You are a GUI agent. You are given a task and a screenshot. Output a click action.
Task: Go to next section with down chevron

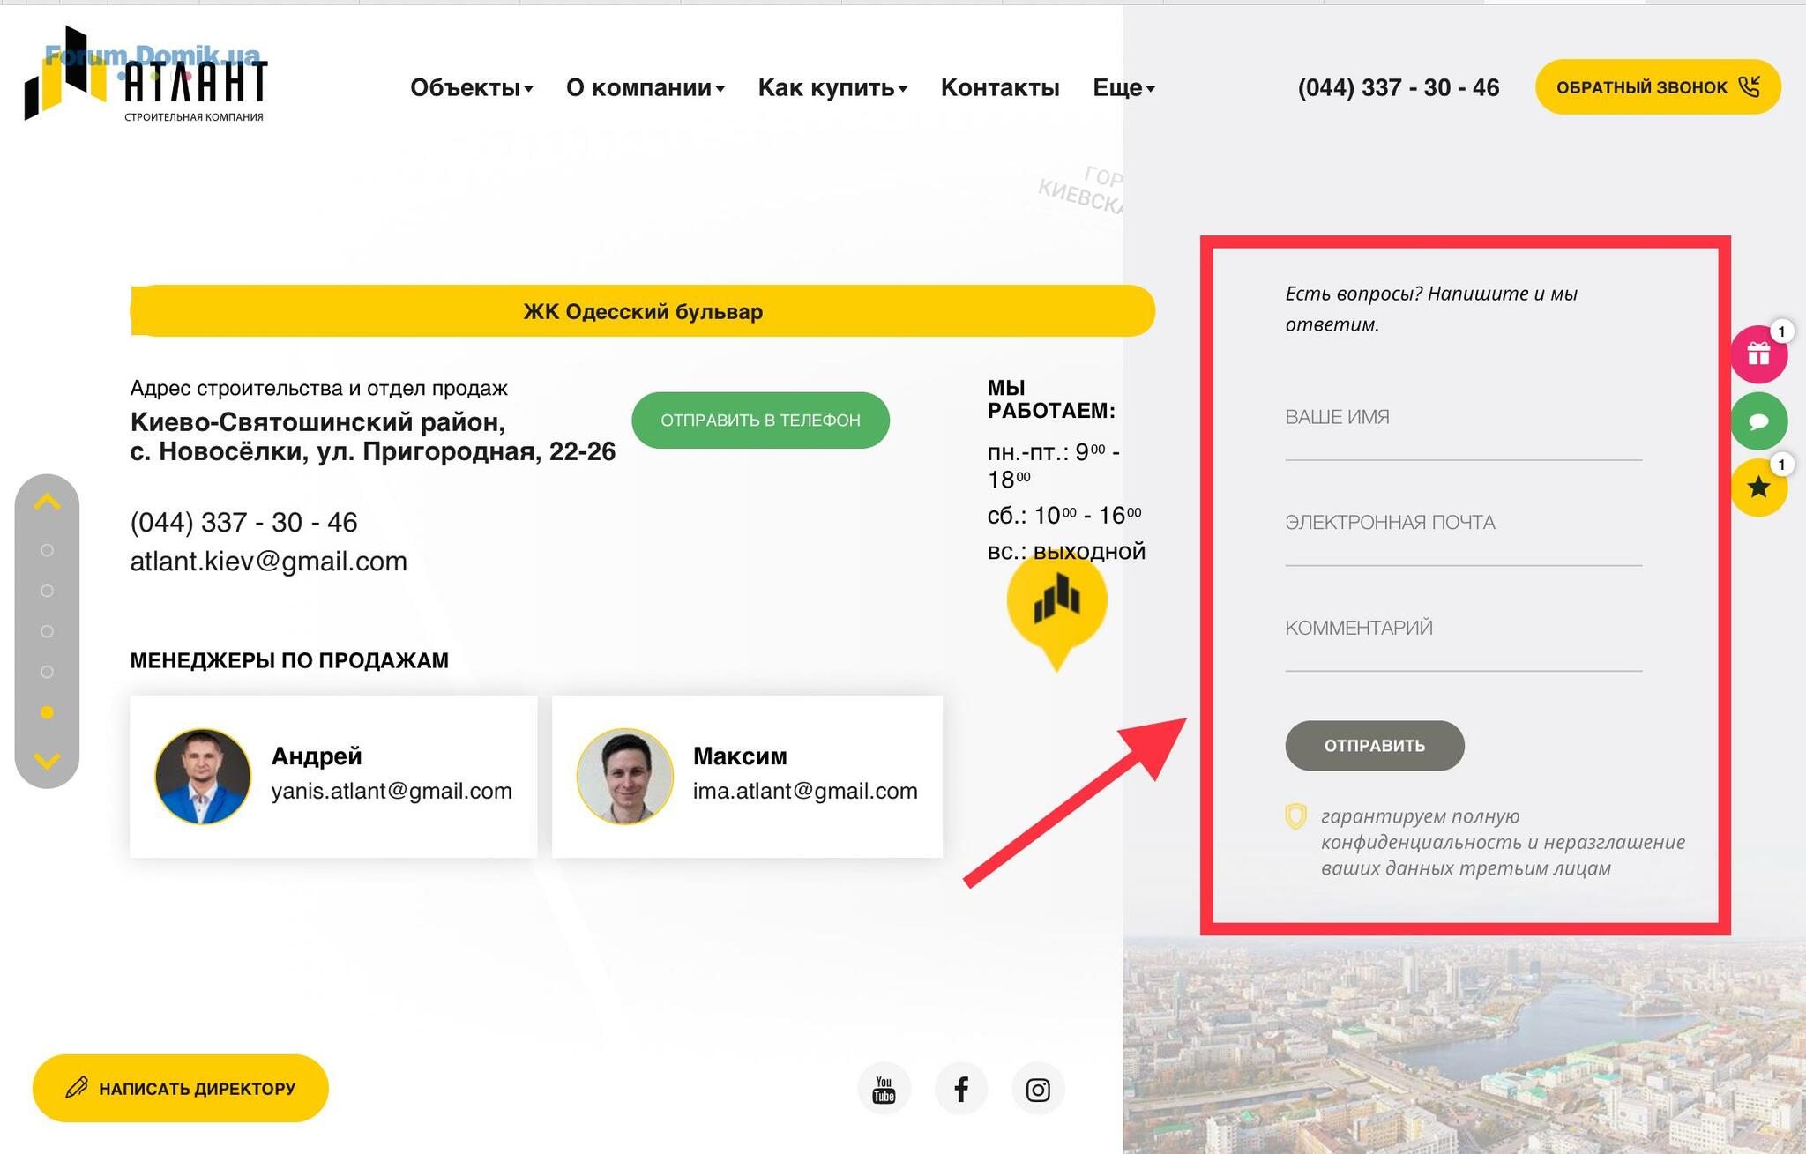point(47,761)
